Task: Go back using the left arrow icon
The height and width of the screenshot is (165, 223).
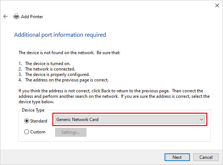Action: coord(5,16)
